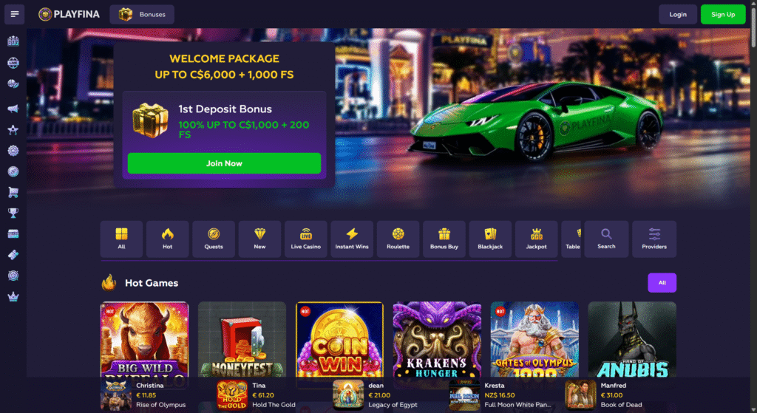Open the shopping cart sidebar icon
This screenshot has width=757, height=413.
[x=13, y=192]
